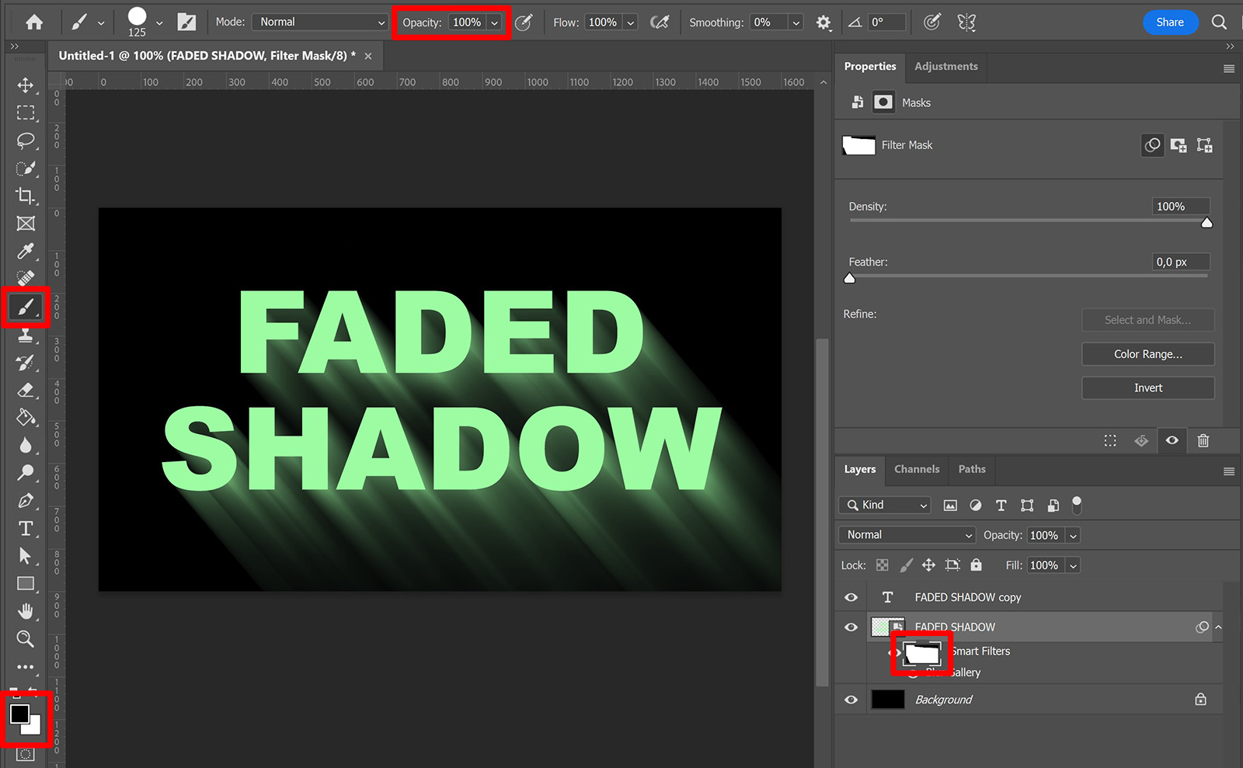Select the Brush tool
The height and width of the screenshot is (768, 1243).
point(26,307)
